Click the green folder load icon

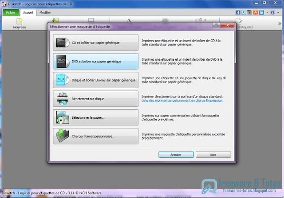(63, 136)
